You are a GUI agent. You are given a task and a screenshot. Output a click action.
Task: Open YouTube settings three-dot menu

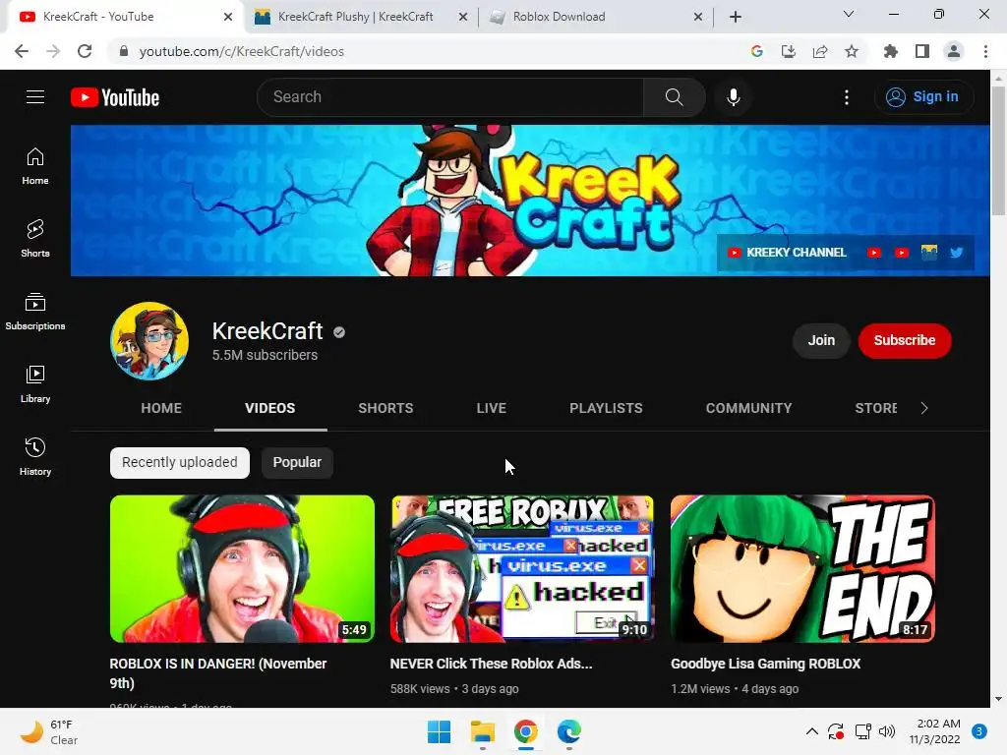(x=847, y=97)
